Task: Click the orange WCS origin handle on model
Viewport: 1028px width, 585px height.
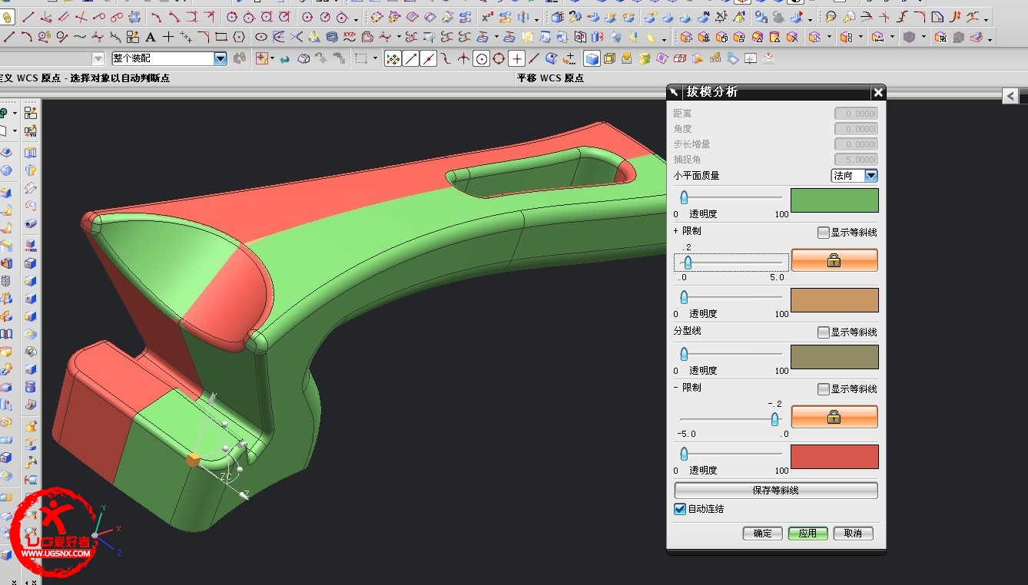Action: coord(193,459)
